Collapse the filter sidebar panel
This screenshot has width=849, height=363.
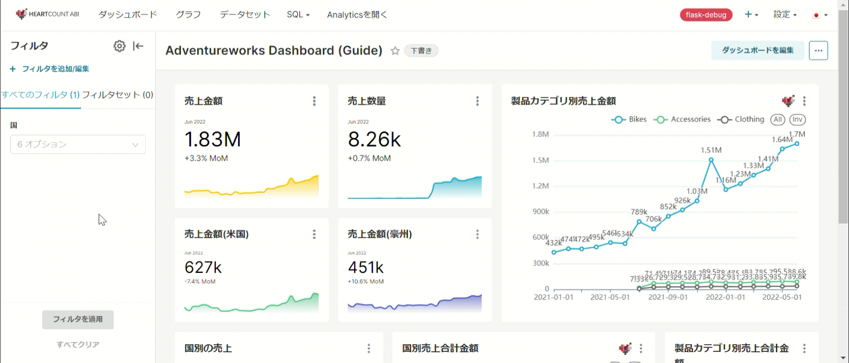tap(138, 46)
